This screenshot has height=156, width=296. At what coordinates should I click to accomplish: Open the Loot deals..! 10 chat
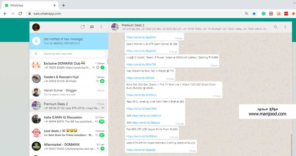tap(68, 133)
